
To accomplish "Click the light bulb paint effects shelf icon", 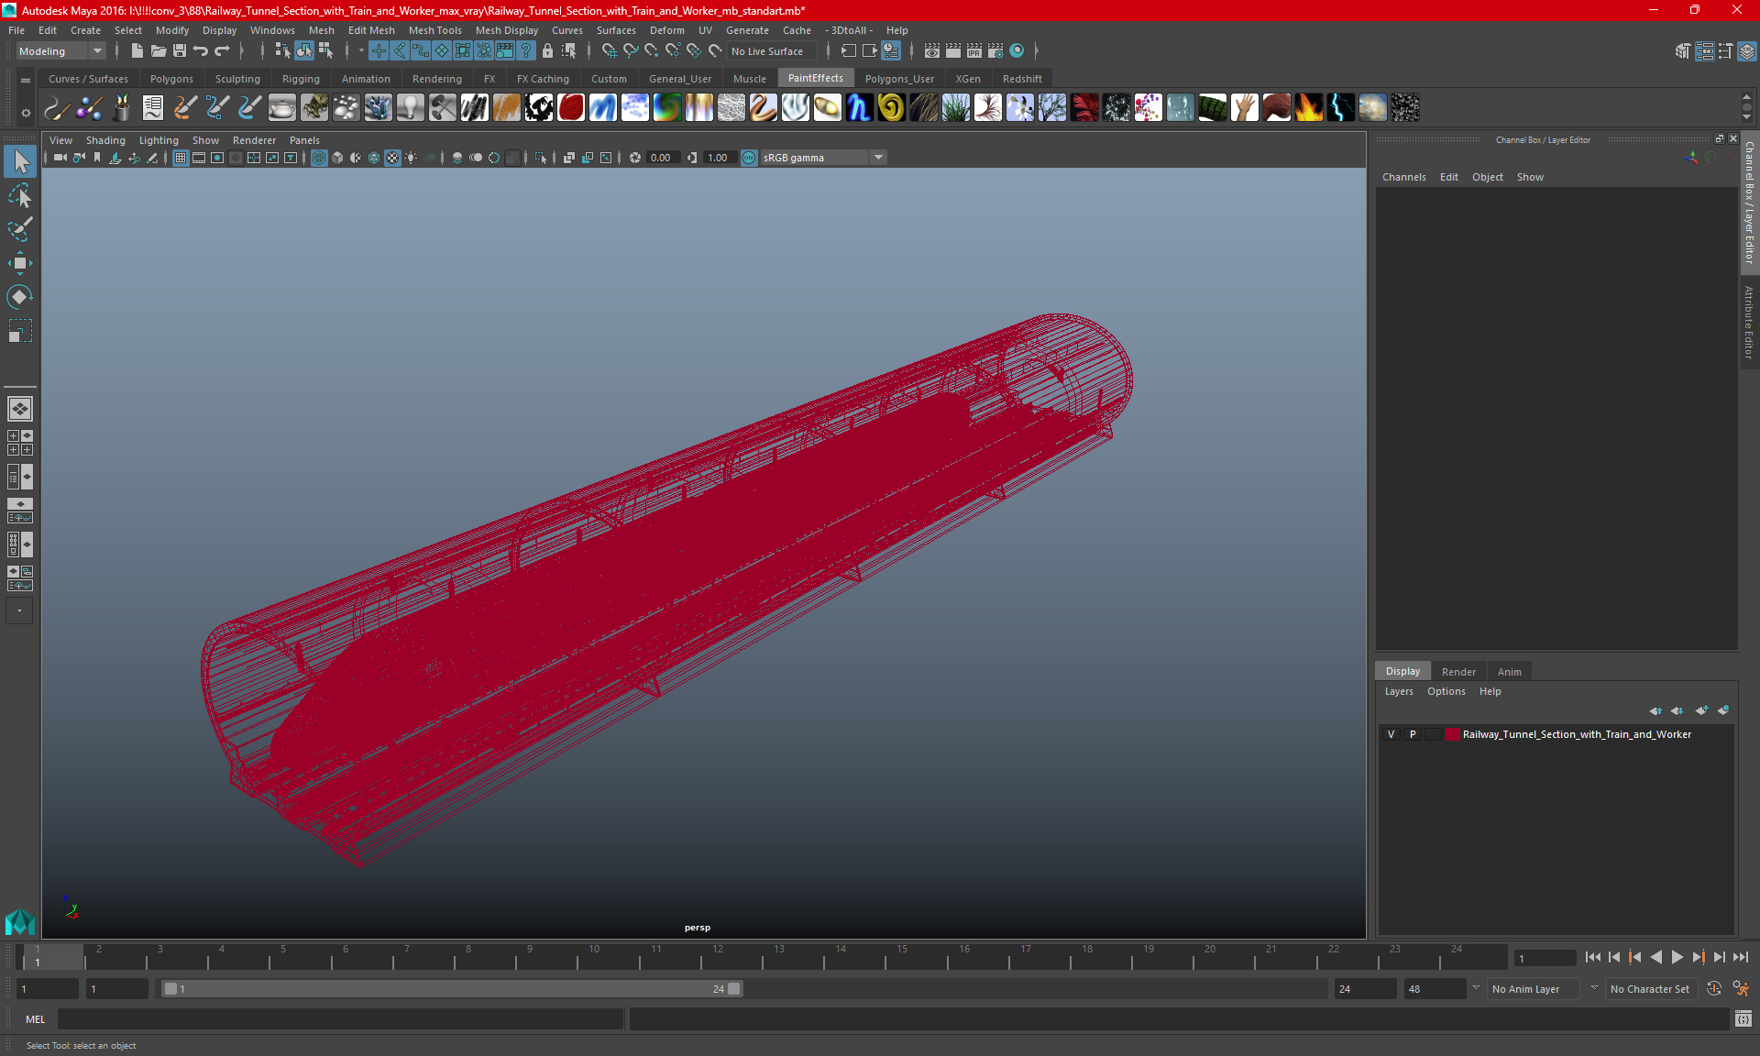I will click(x=410, y=108).
